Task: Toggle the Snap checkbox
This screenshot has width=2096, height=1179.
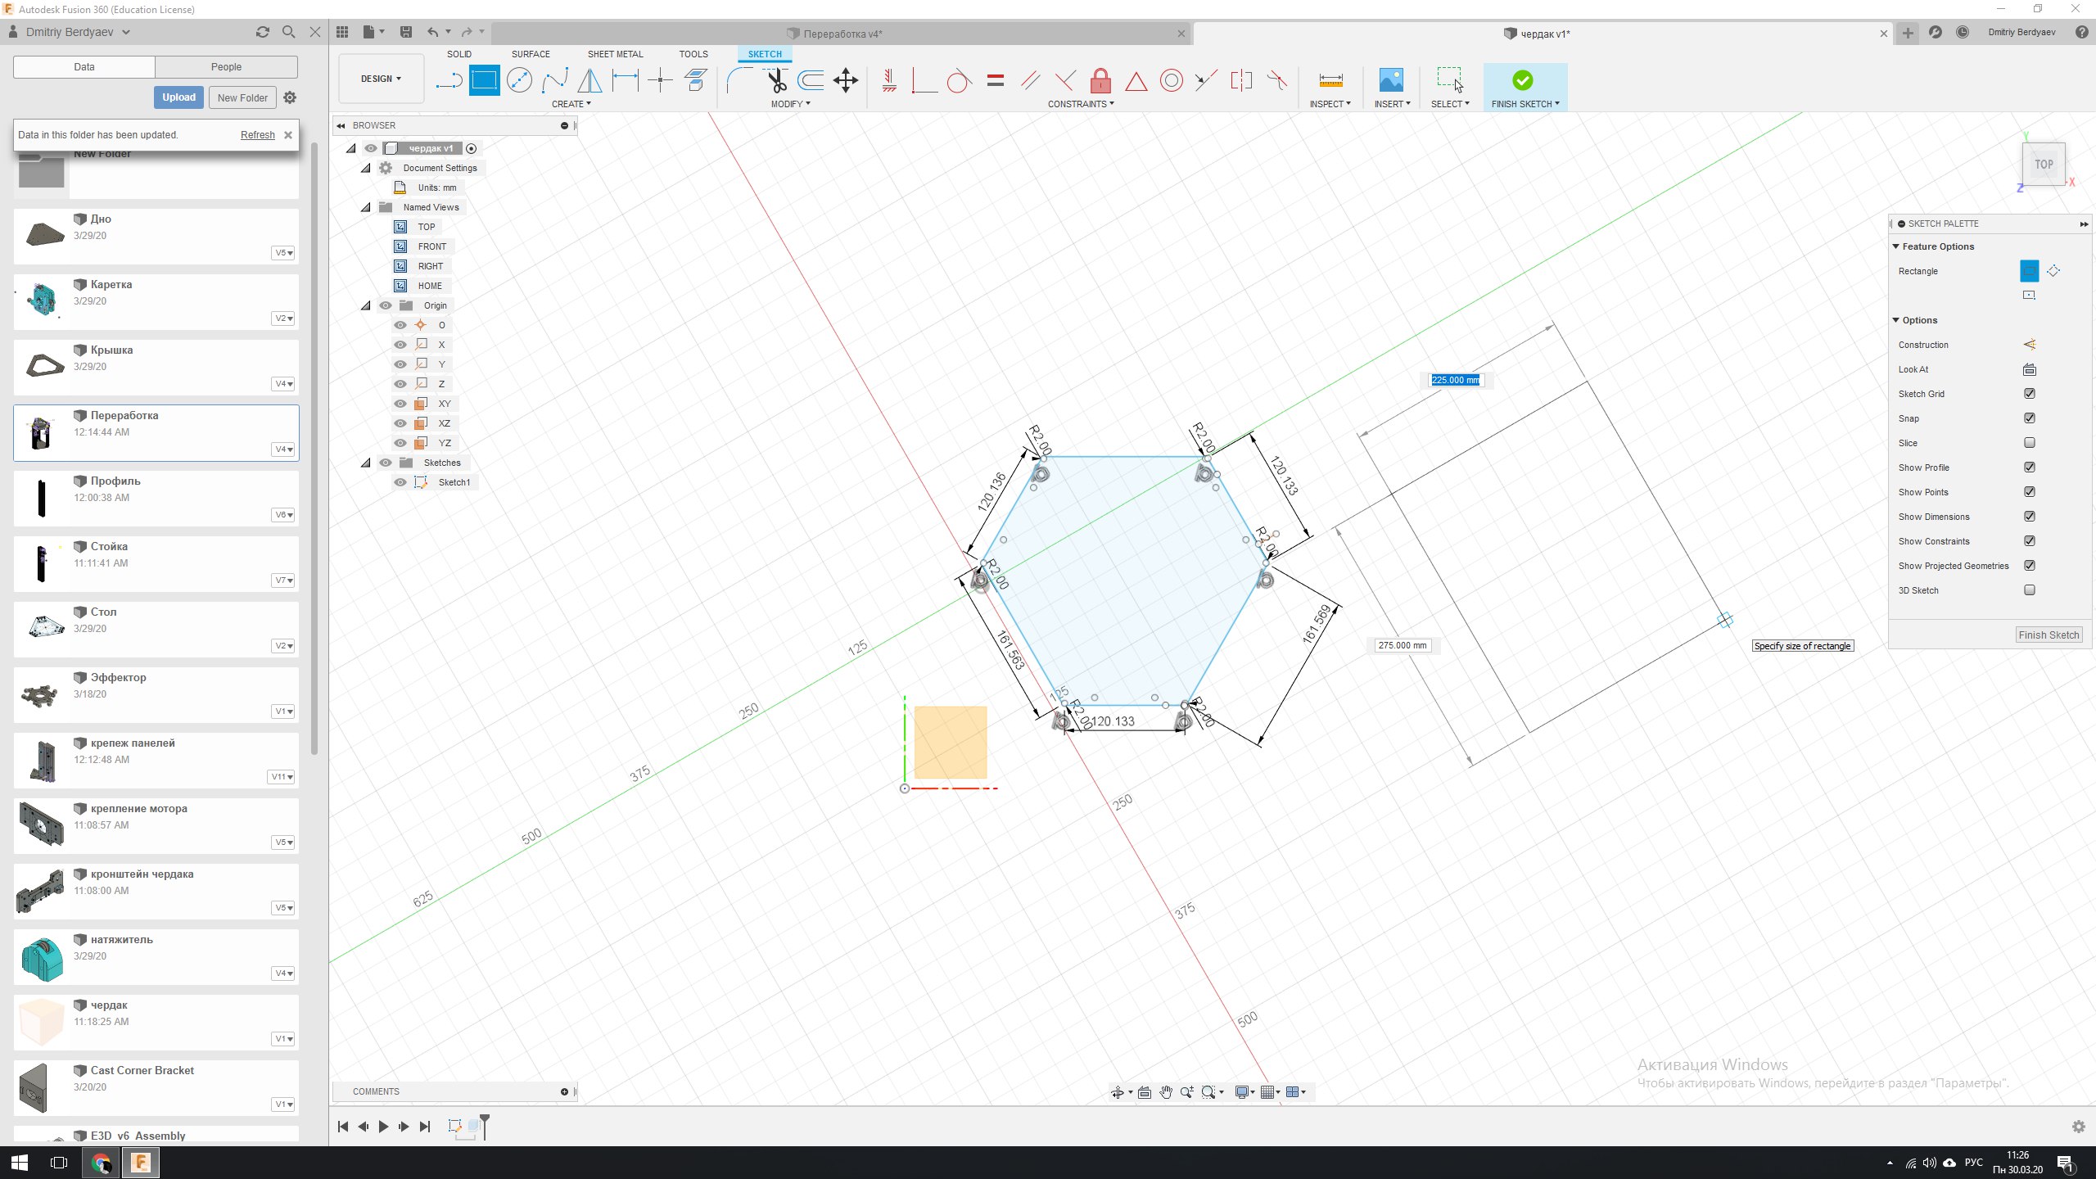Action: [2030, 418]
